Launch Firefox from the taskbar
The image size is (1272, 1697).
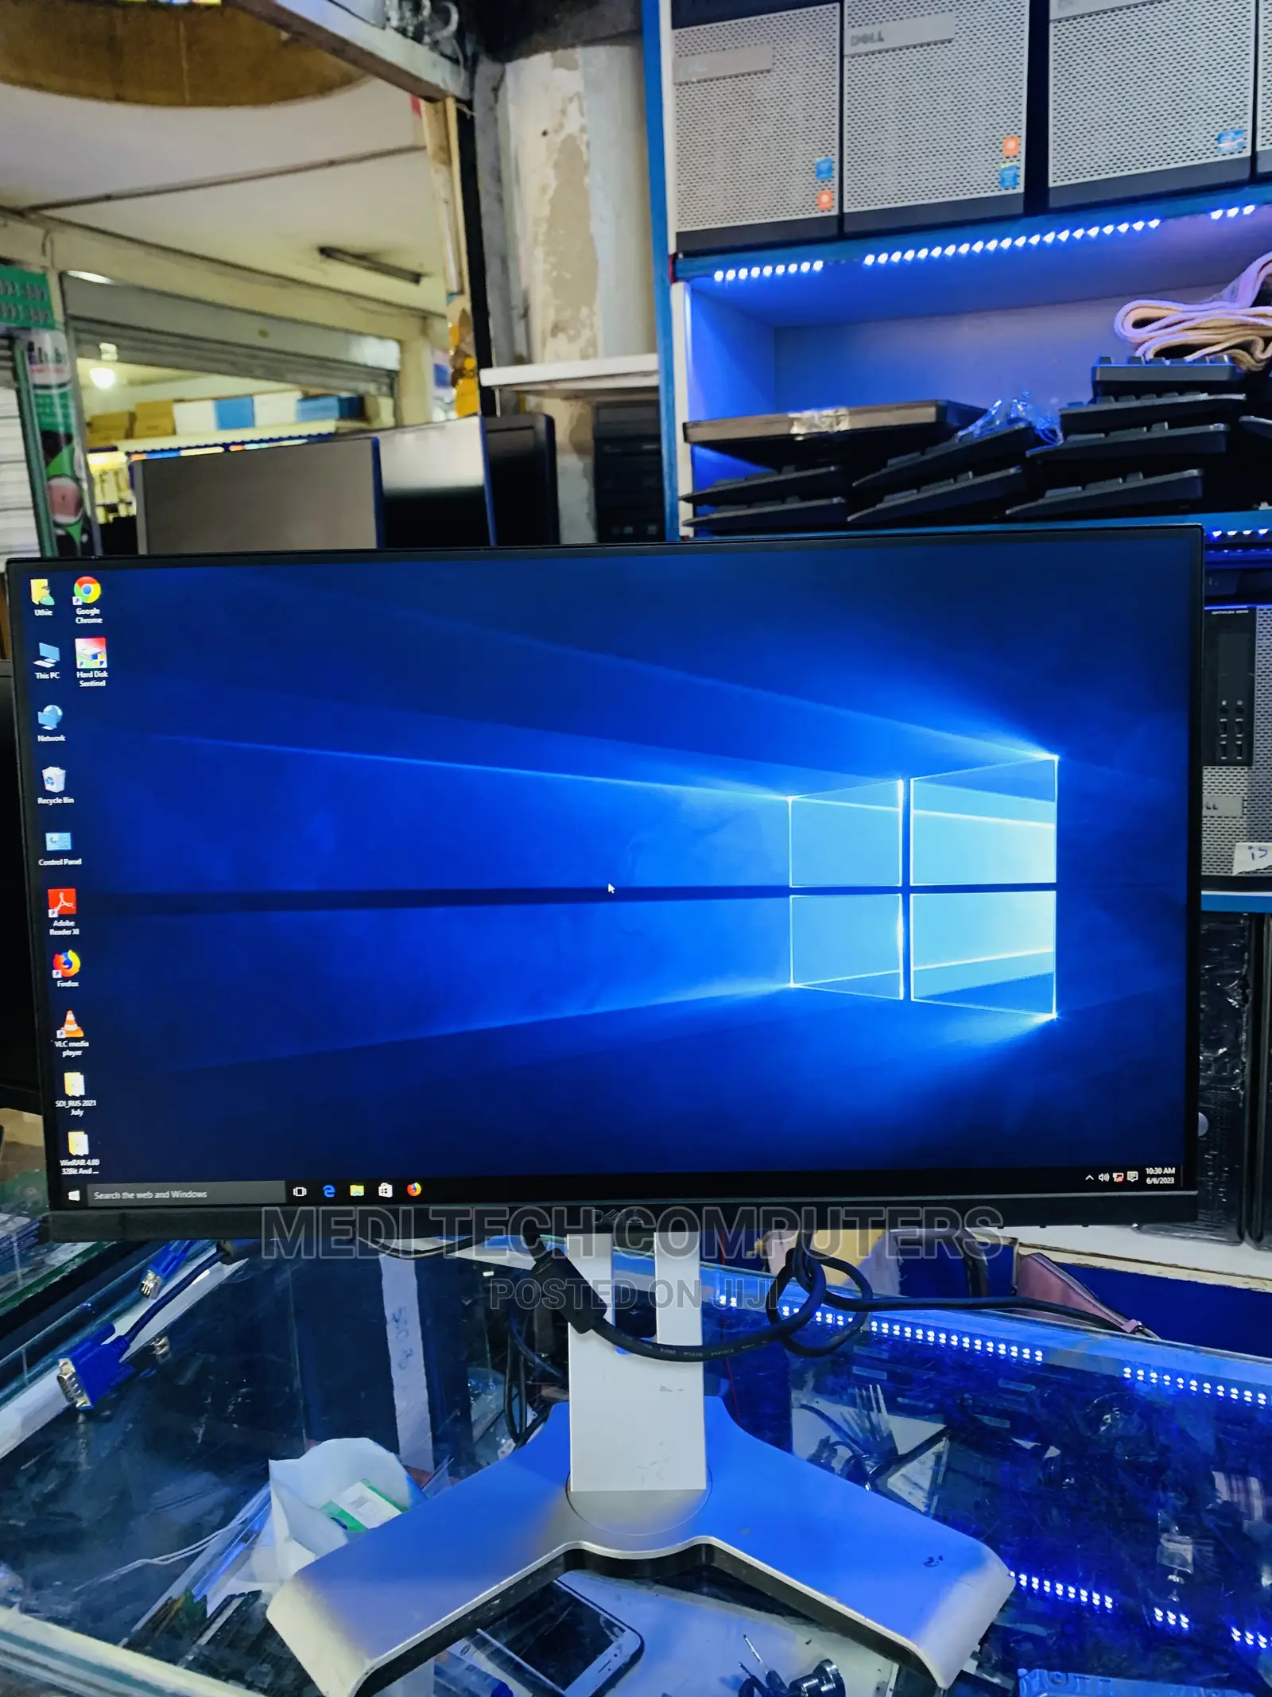pos(414,1190)
